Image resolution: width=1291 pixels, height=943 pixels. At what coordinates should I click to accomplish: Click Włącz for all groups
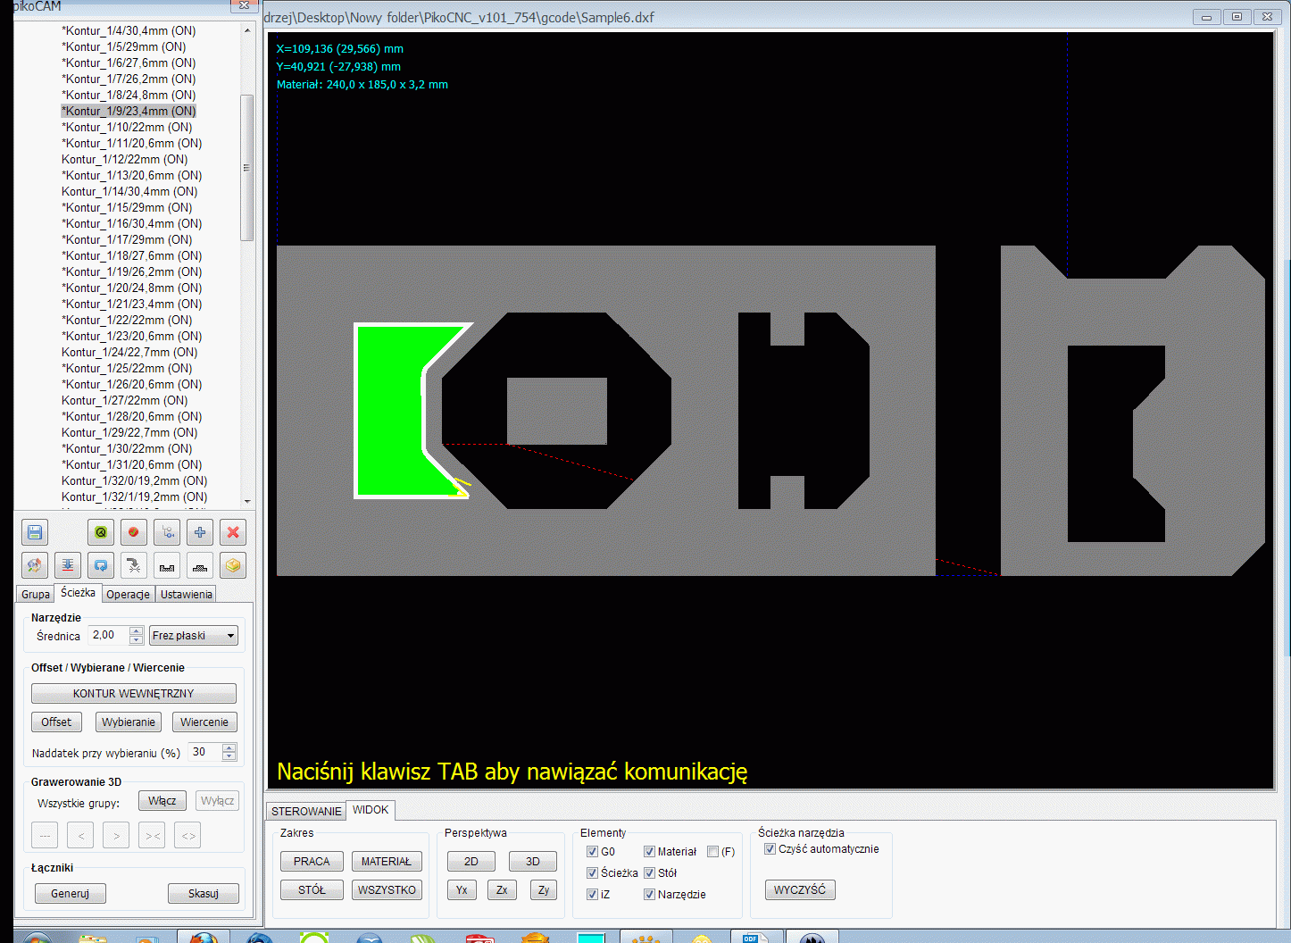[162, 801]
